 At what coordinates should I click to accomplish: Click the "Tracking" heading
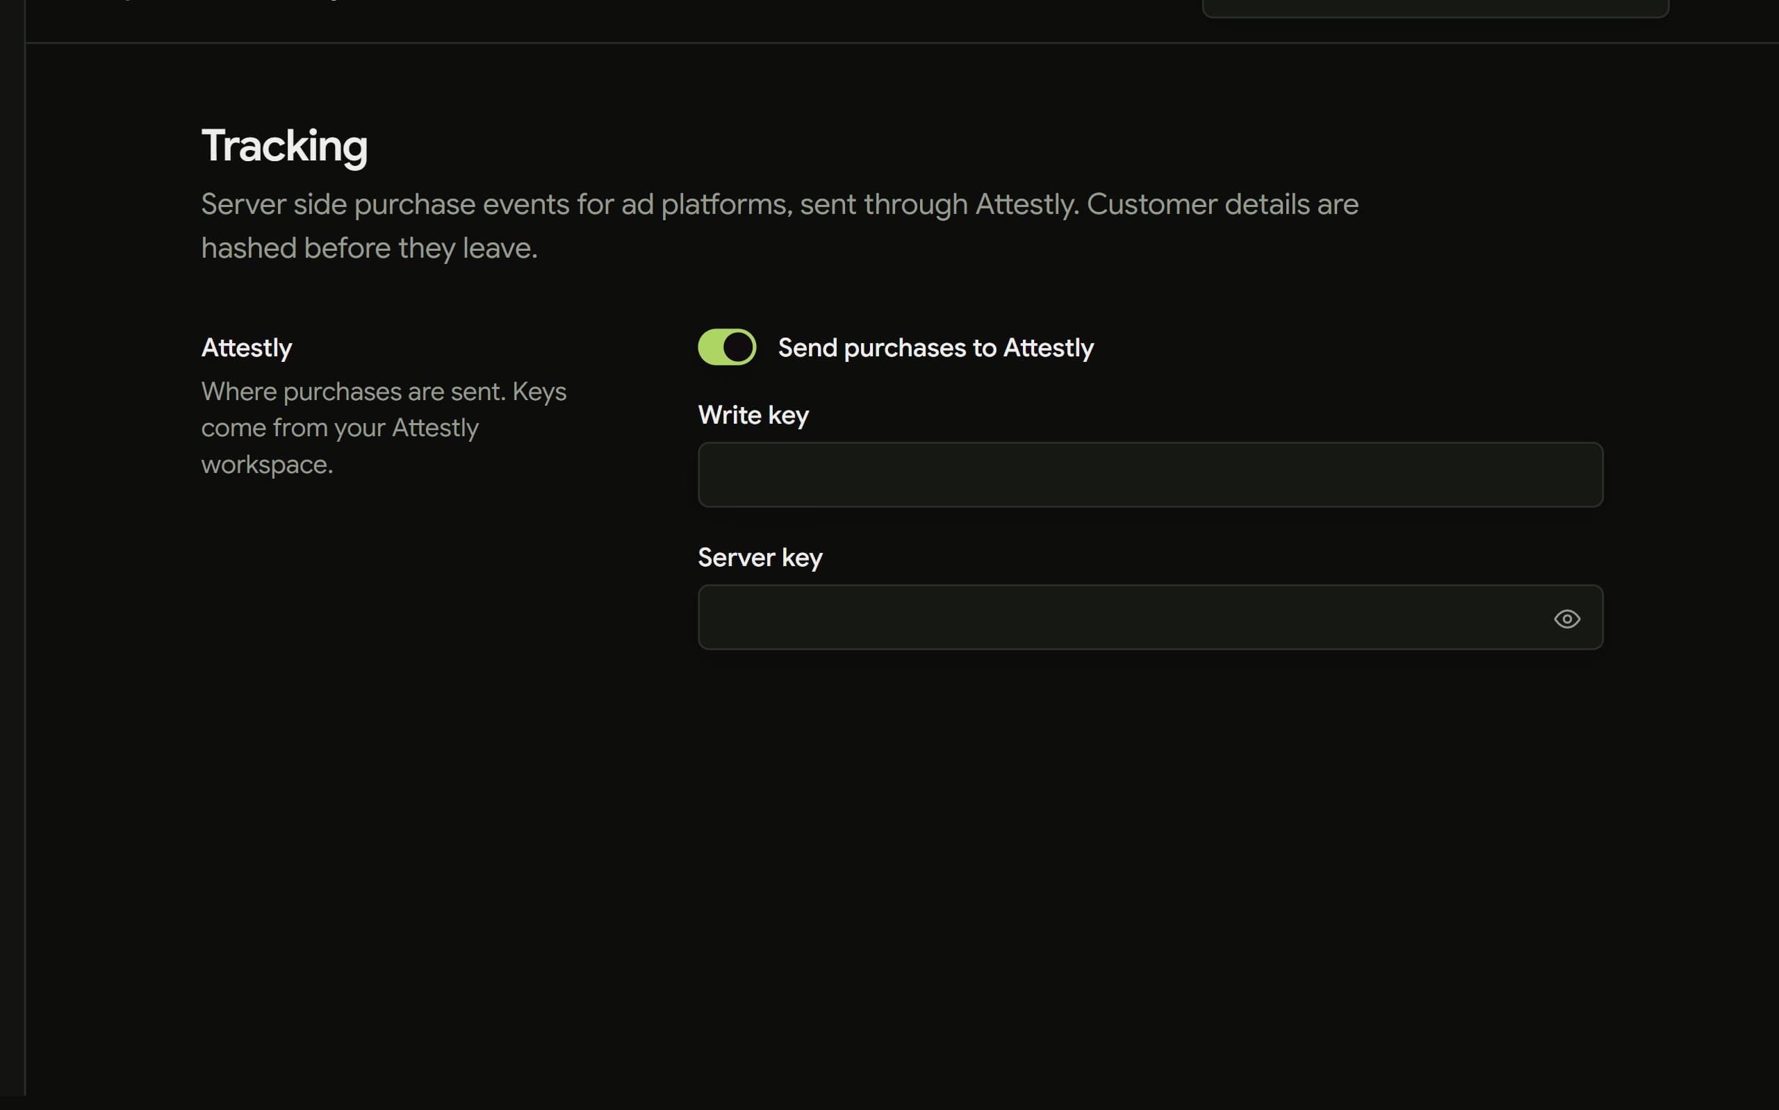click(284, 146)
